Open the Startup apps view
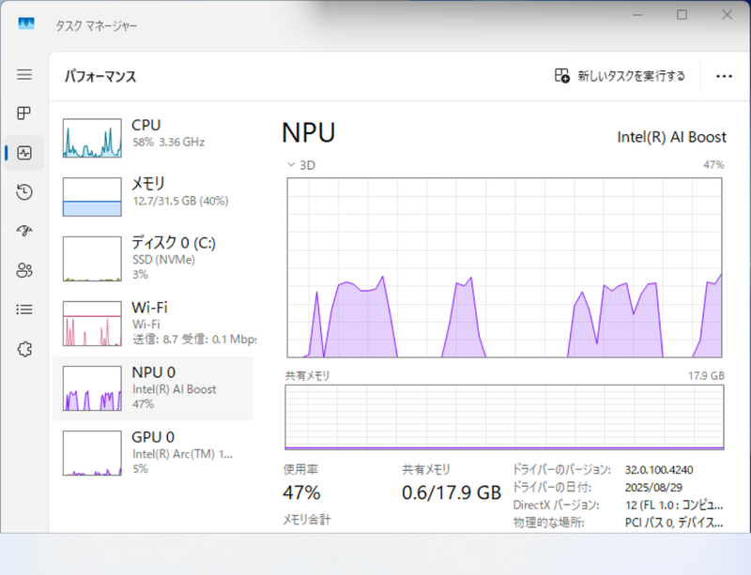Viewport: 751px width, 575px height. click(x=24, y=231)
